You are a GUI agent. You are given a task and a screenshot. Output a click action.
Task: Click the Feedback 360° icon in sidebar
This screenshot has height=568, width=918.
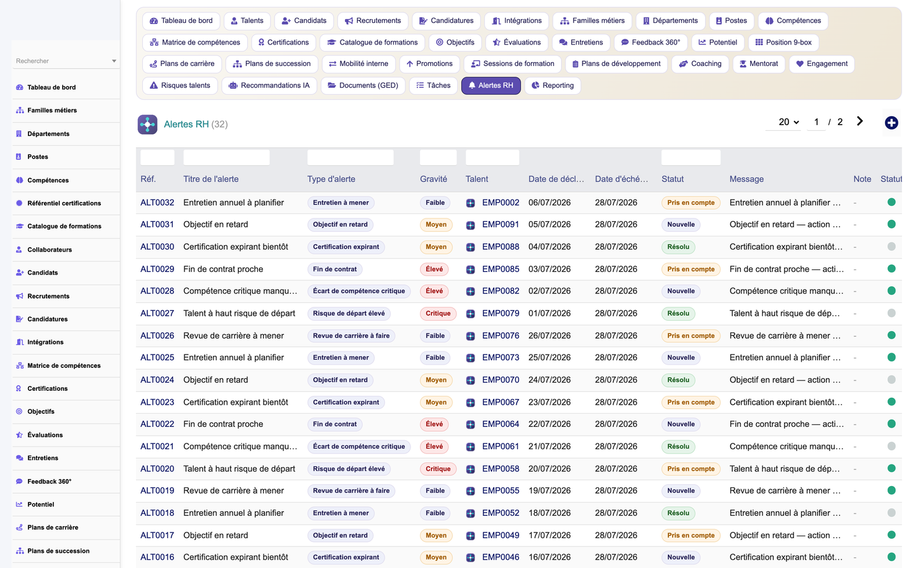click(19, 482)
